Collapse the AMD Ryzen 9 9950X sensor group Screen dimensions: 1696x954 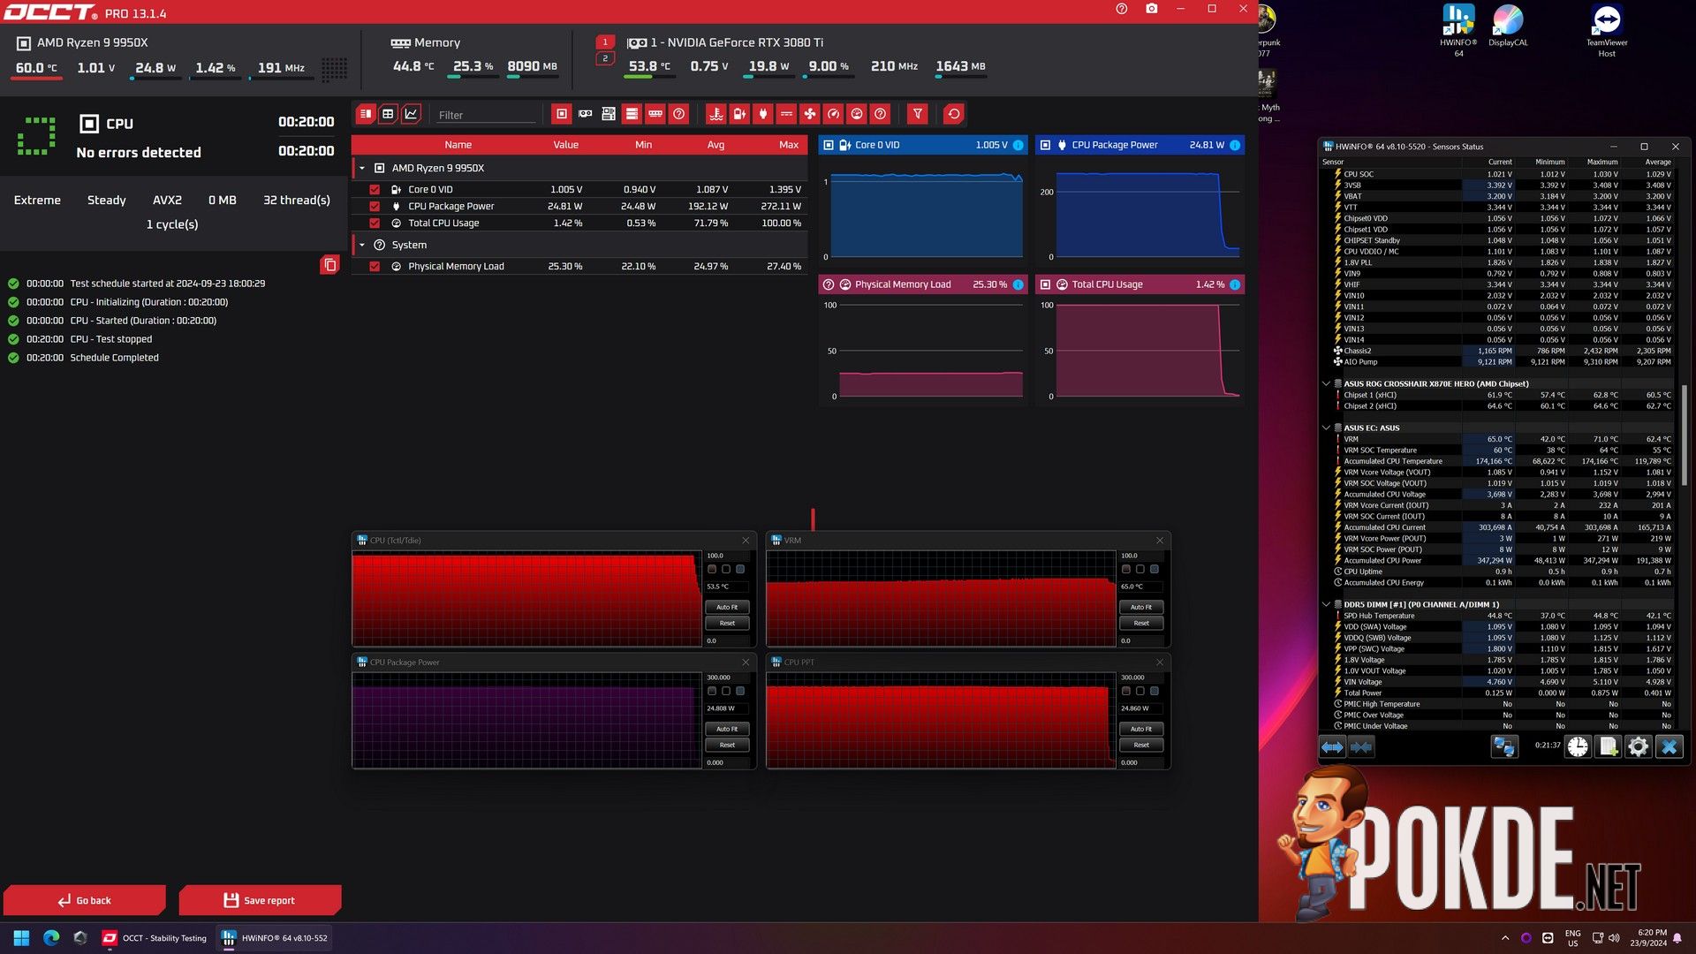362,168
